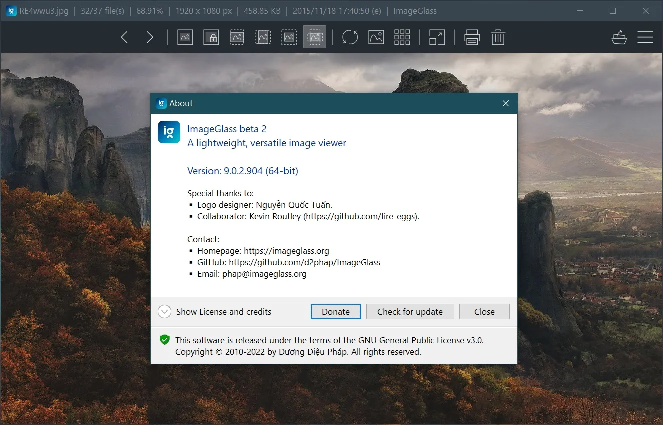Click the green shield license icon
The height and width of the screenshot is (425, 663).
[x=164, y=340]
